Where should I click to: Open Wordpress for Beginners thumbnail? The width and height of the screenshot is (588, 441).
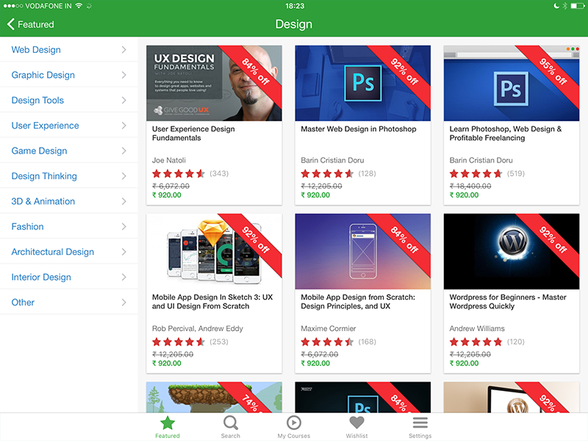(x=512, y=251)
